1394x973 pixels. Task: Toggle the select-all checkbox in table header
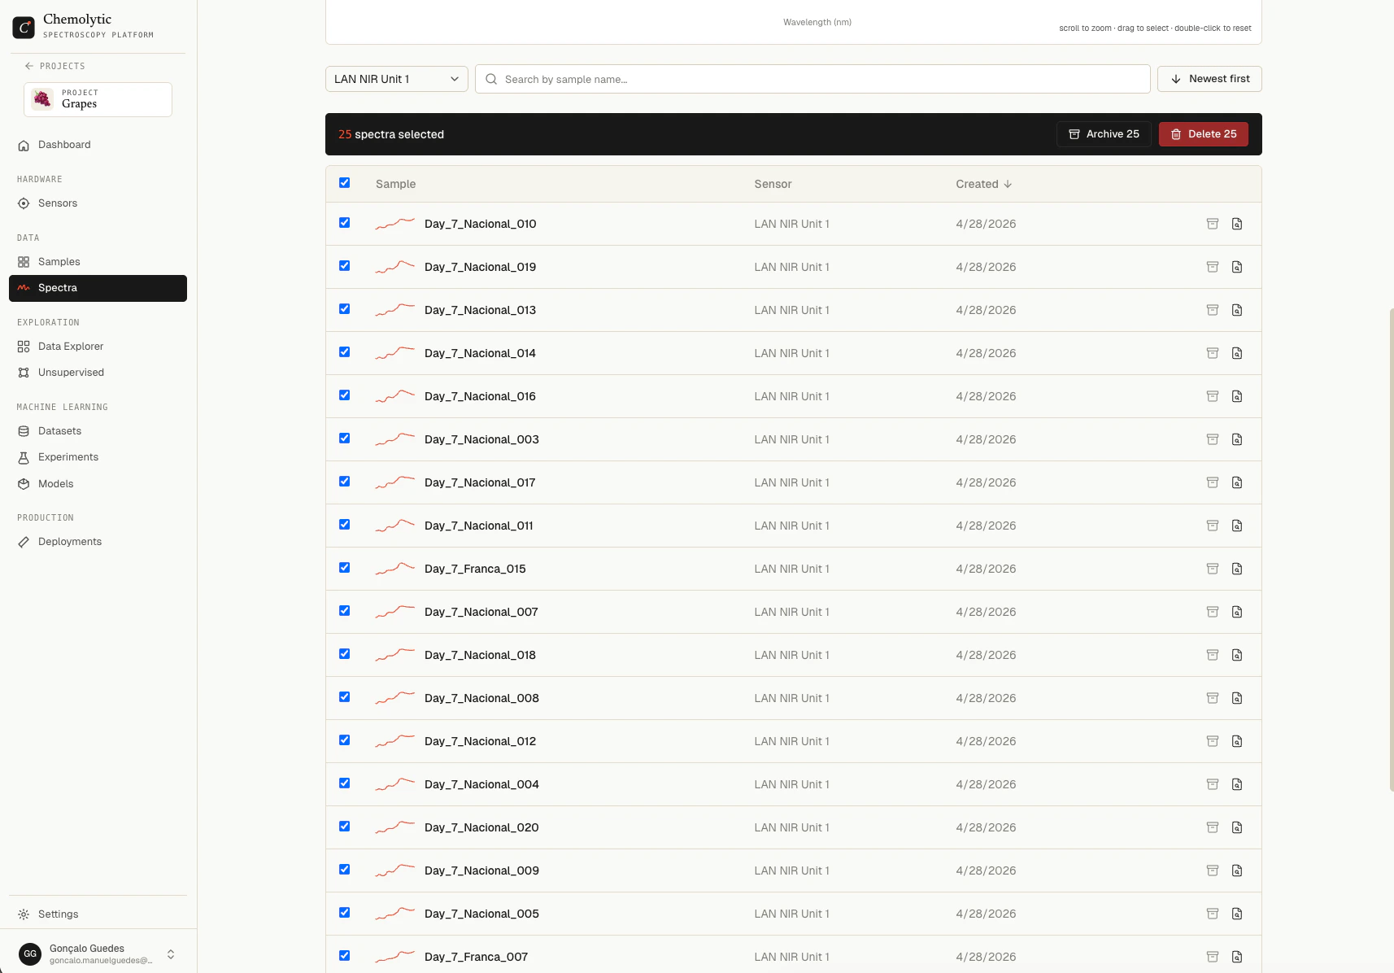(x=345, y=183)
